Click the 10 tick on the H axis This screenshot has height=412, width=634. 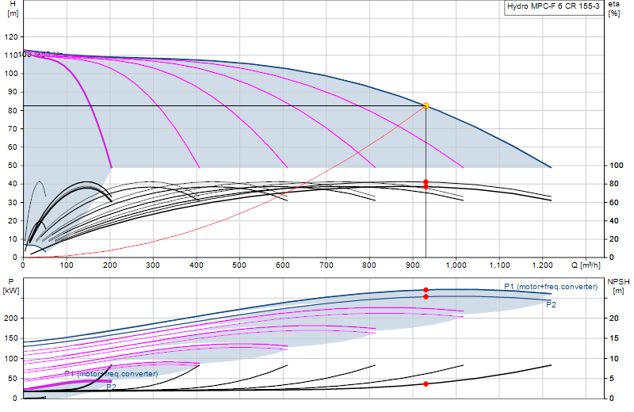13,239
